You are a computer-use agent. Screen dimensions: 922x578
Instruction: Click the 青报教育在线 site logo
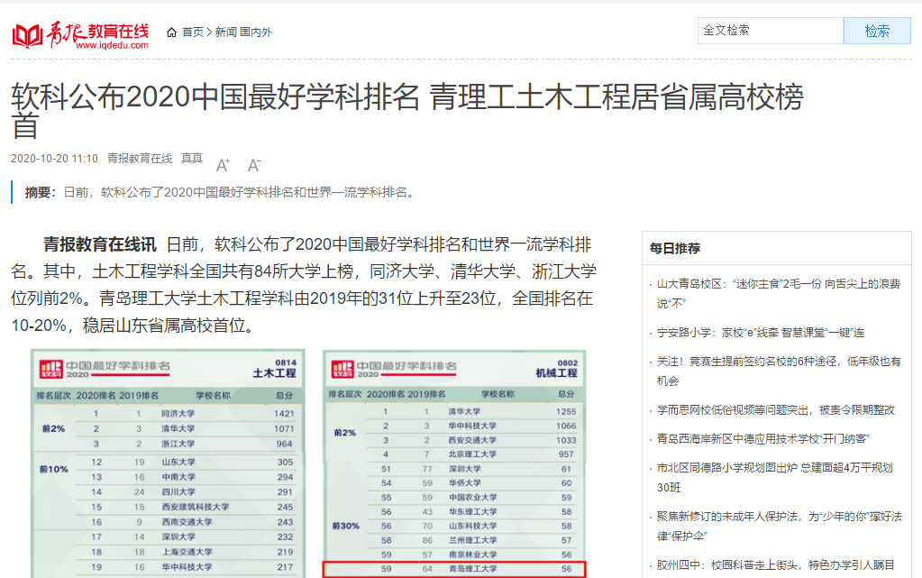coord(79,33)
